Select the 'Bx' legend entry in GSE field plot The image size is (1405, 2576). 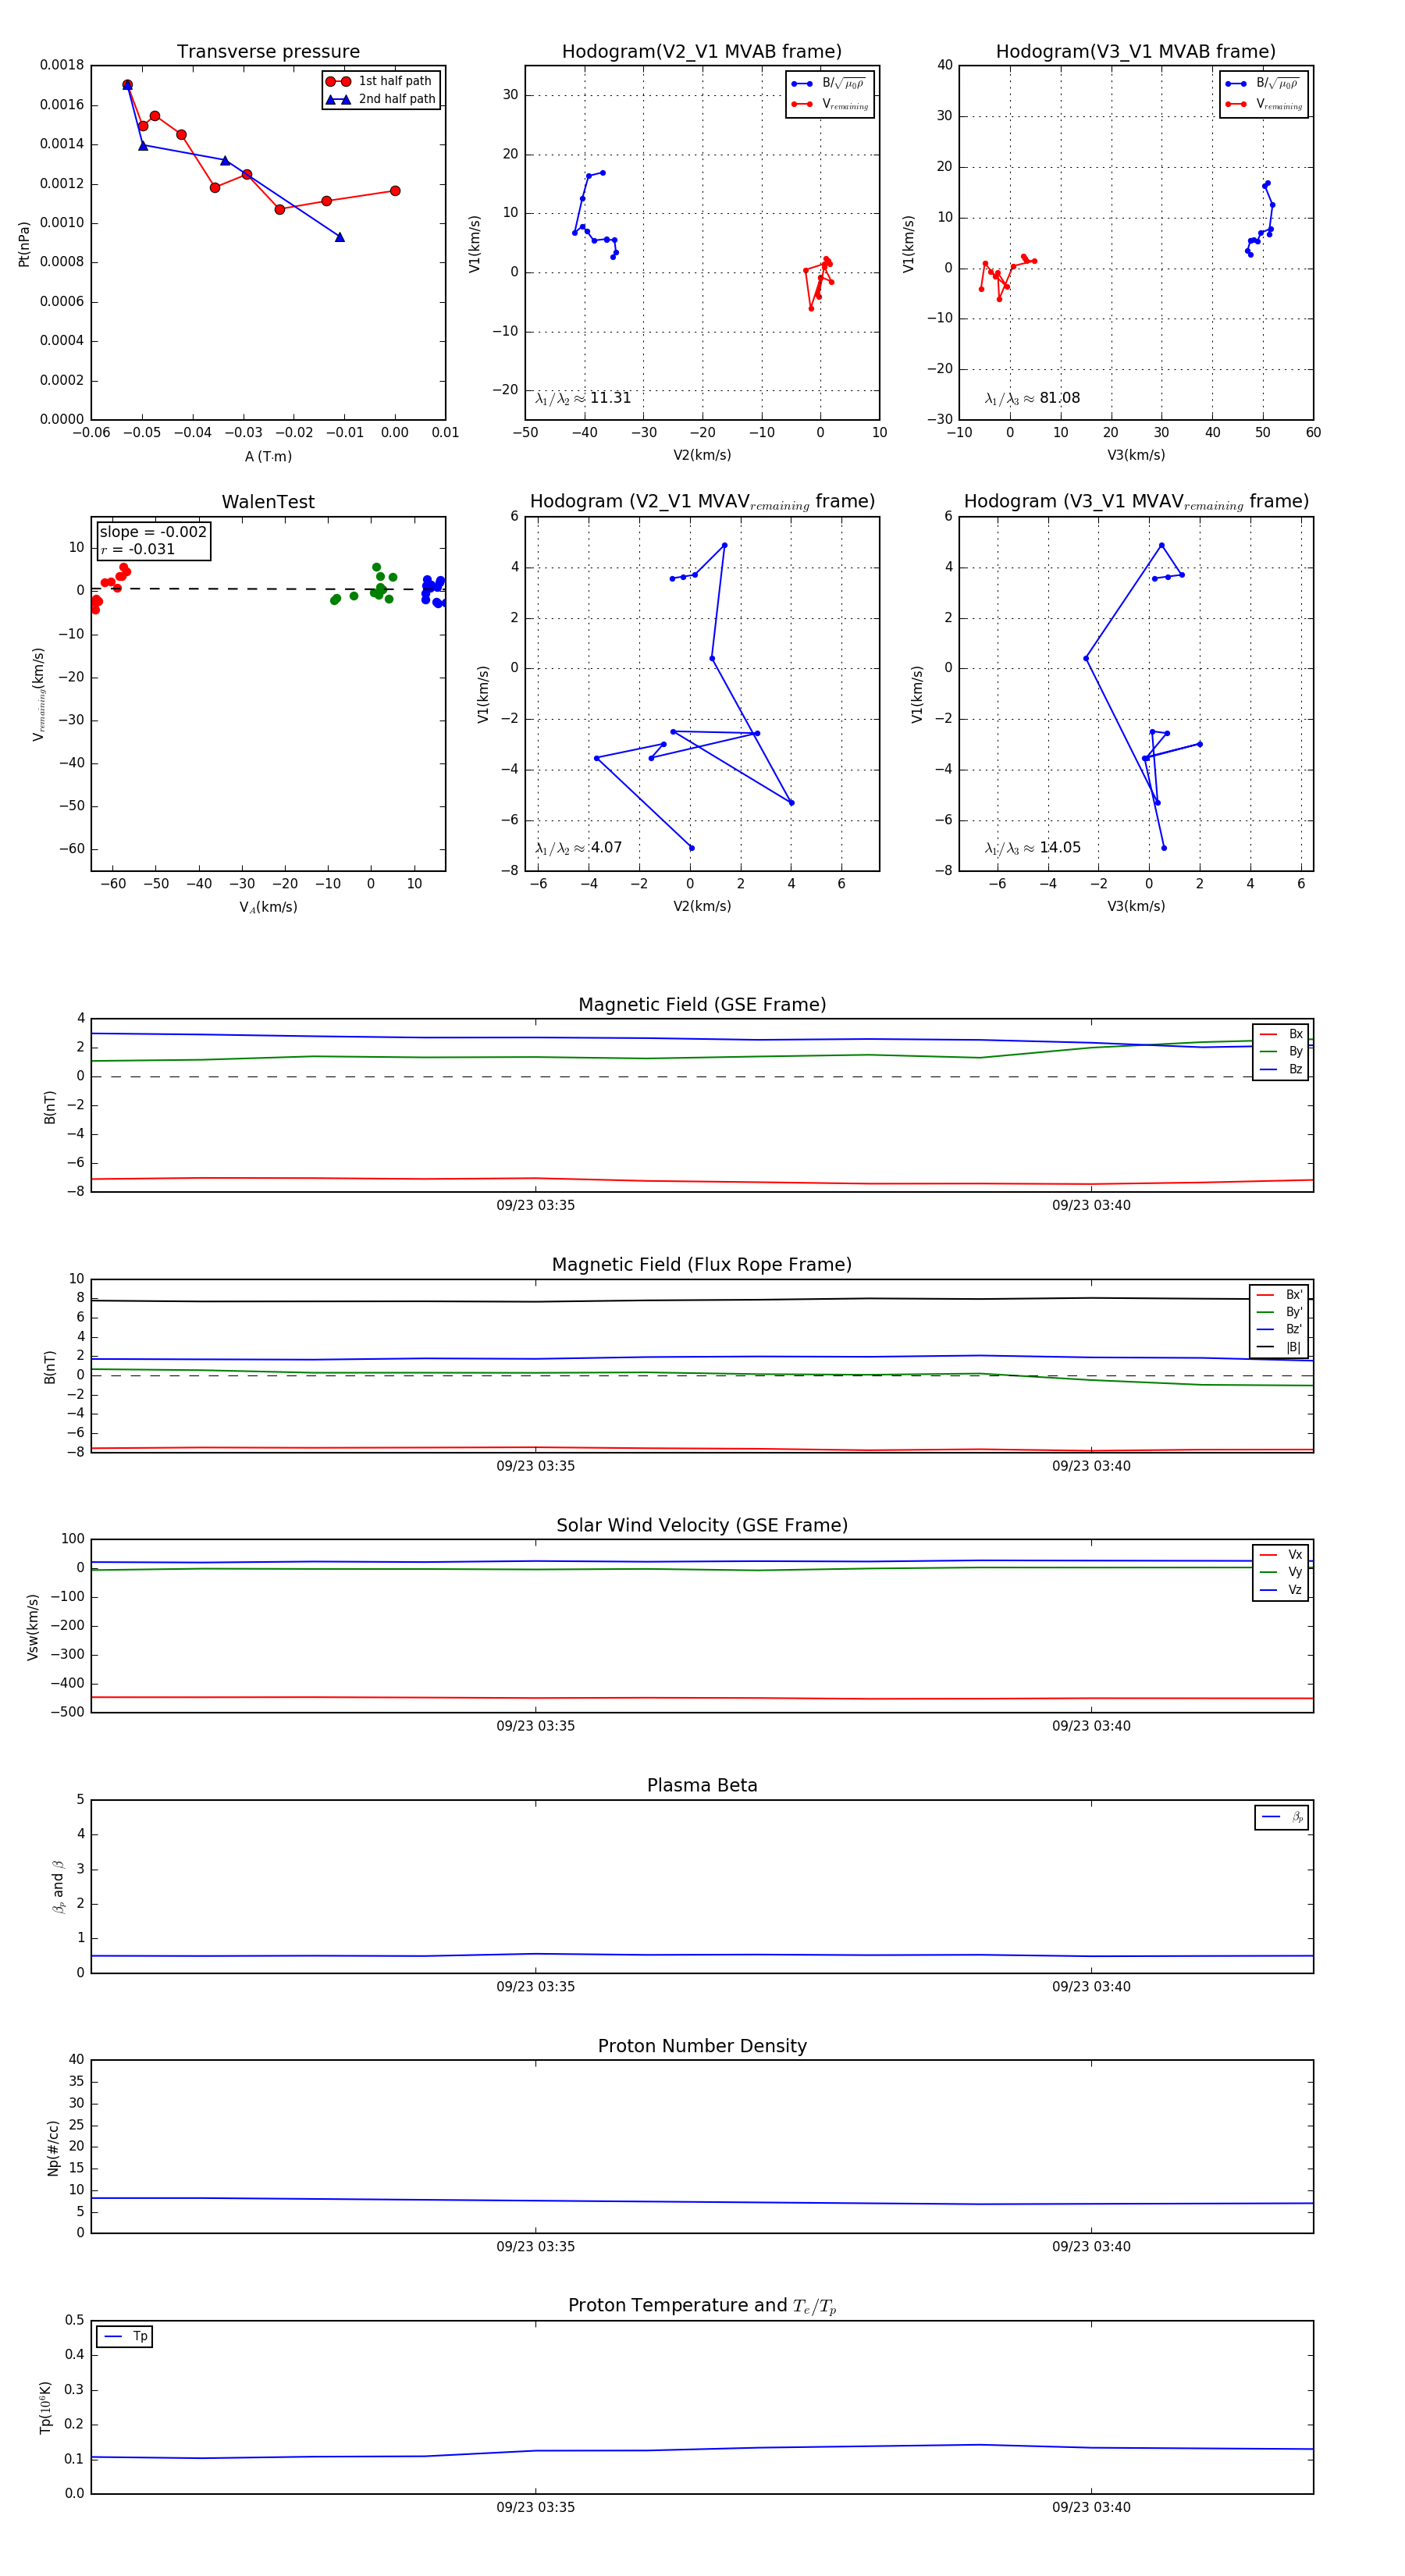[x=1281, y=1034]
